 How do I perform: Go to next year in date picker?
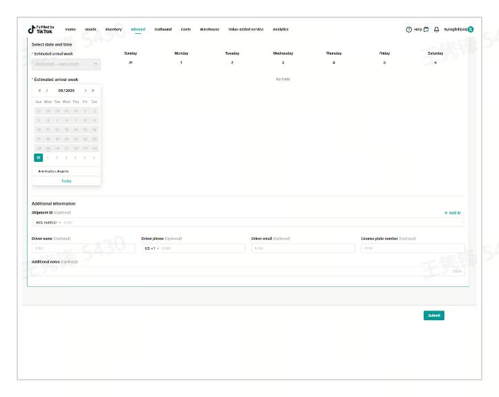pos(93,91)
